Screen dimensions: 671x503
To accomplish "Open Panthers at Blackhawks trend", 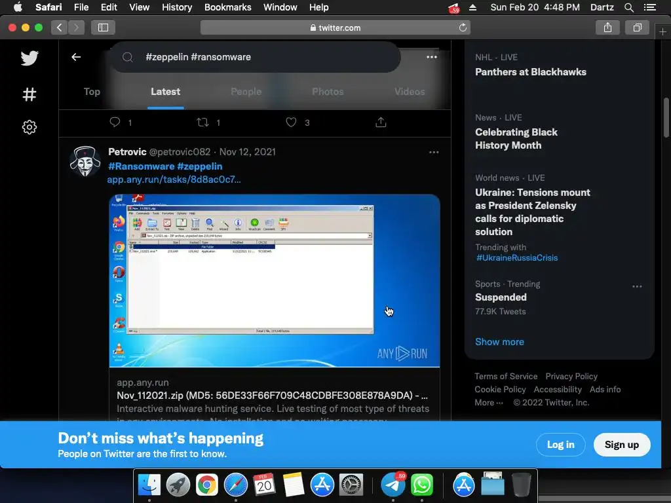I will point(531,72).
